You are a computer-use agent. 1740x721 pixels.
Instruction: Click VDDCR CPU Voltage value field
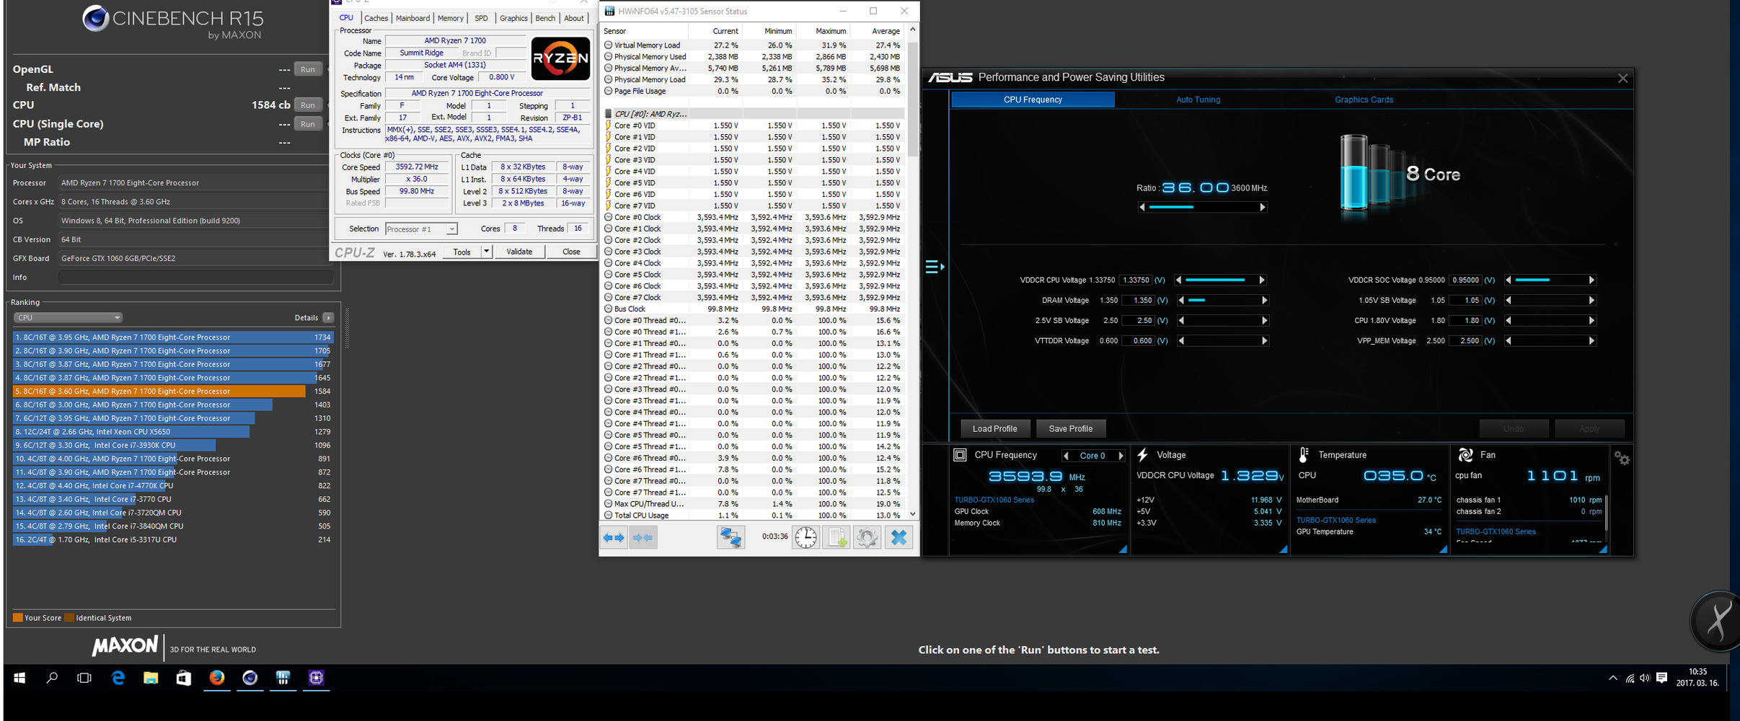pyautogui.click(x=1136, y=280)
